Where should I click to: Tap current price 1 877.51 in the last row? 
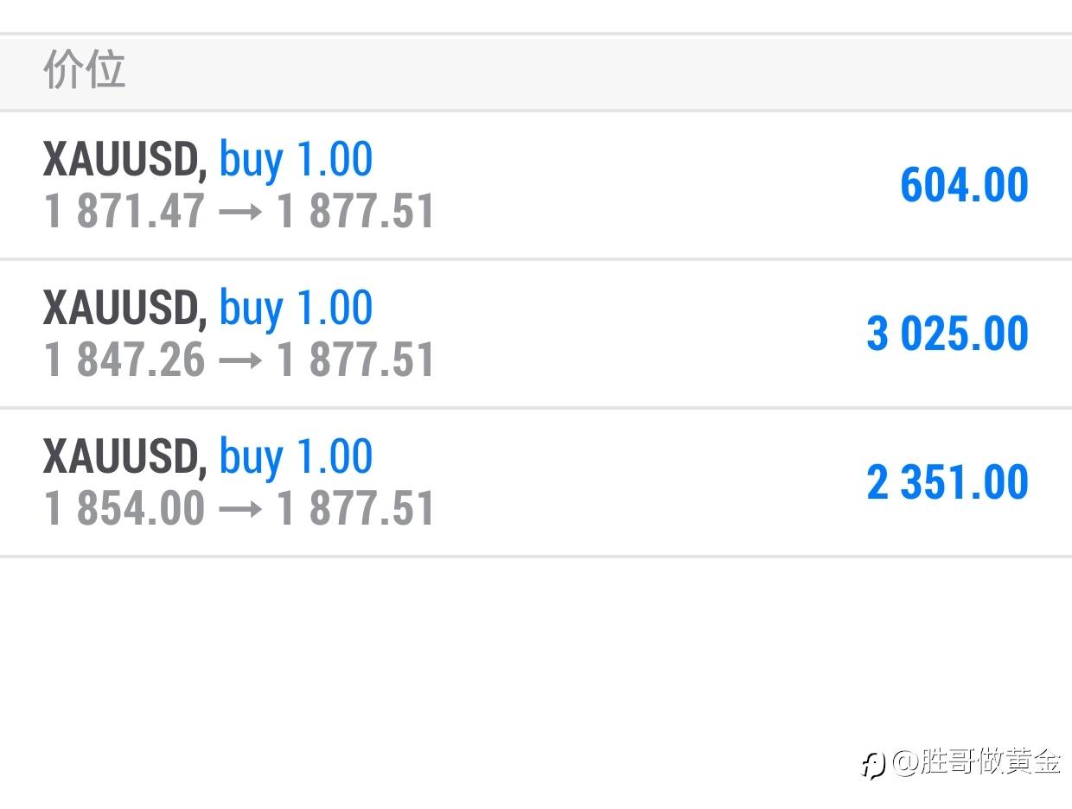[355, 509]
